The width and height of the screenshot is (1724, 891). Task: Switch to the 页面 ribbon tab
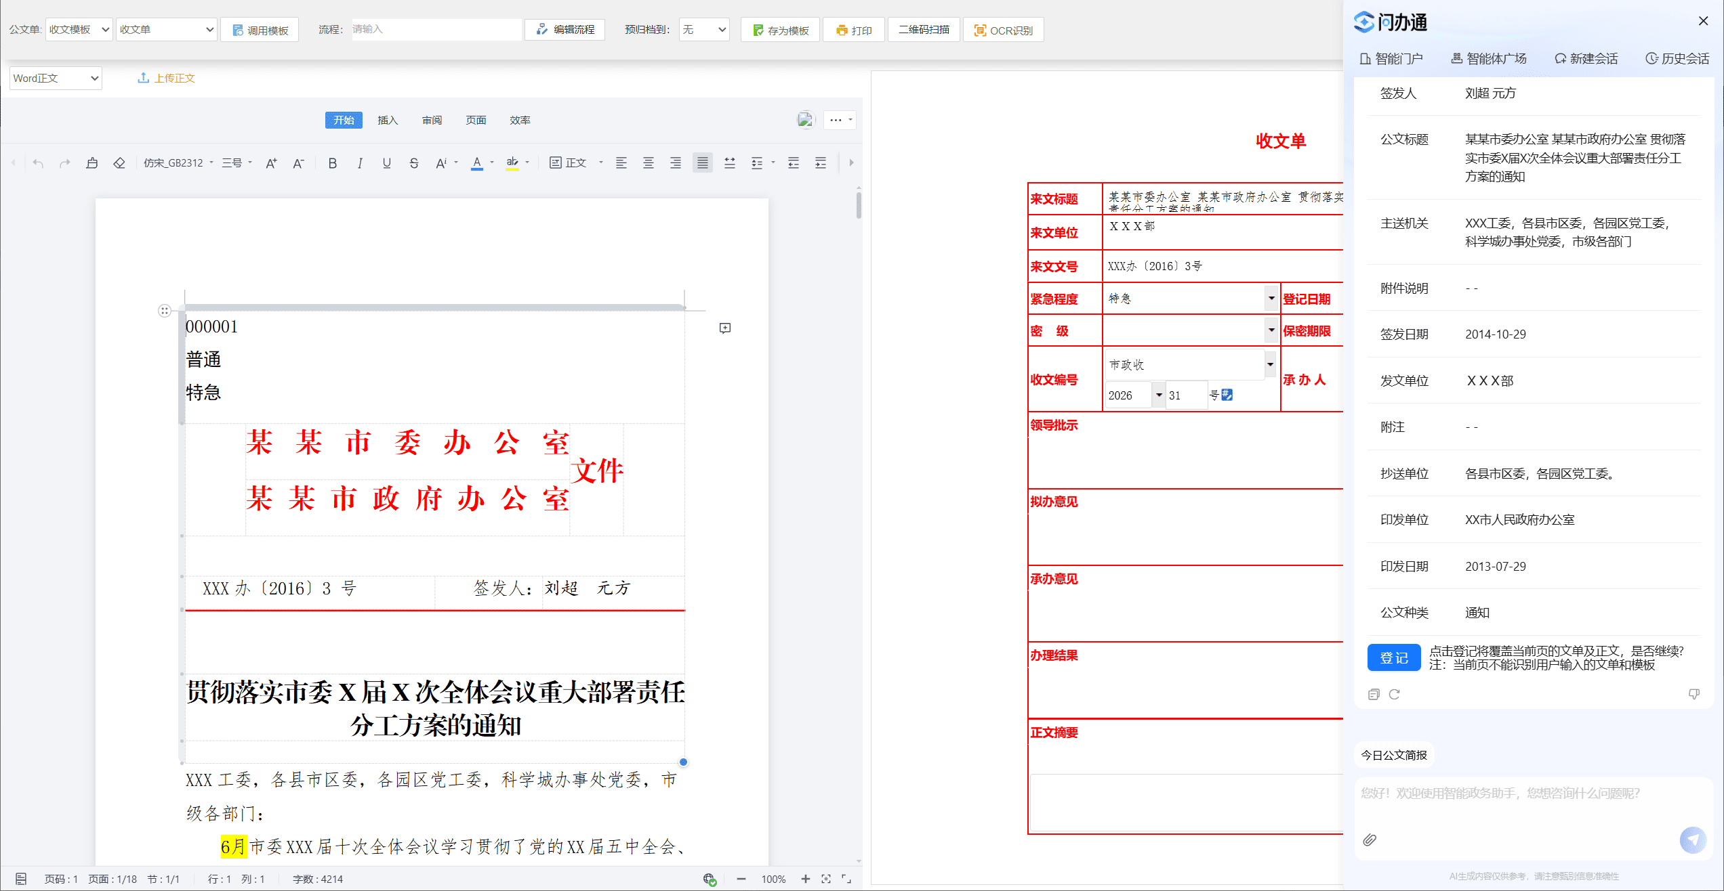click(476, 120)
